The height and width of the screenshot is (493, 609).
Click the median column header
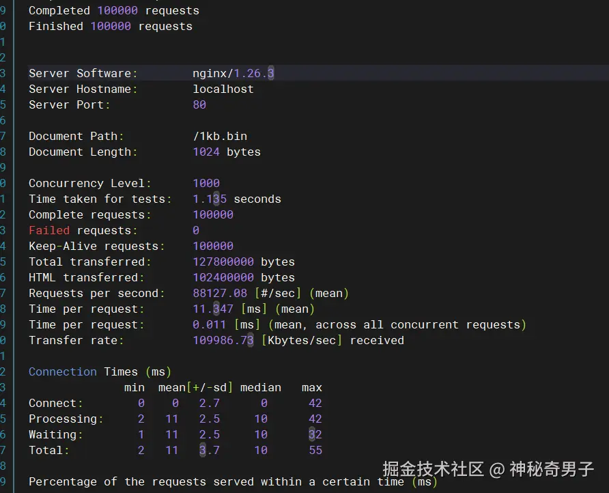[261, 387]
